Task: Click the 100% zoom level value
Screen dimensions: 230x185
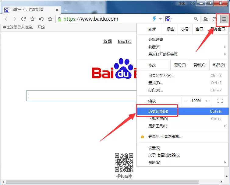Action: (x=196, y=101)
